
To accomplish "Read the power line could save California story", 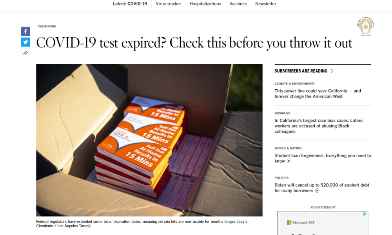I will [x=318, y=94].
